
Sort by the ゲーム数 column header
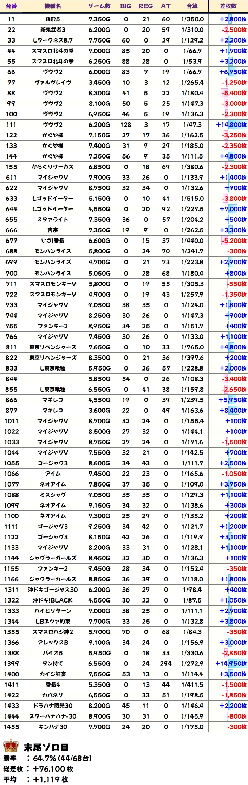[x=99, y=6]
